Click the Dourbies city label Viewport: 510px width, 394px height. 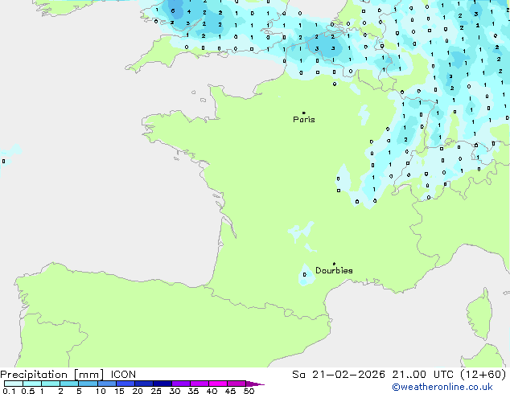(334, 270)
